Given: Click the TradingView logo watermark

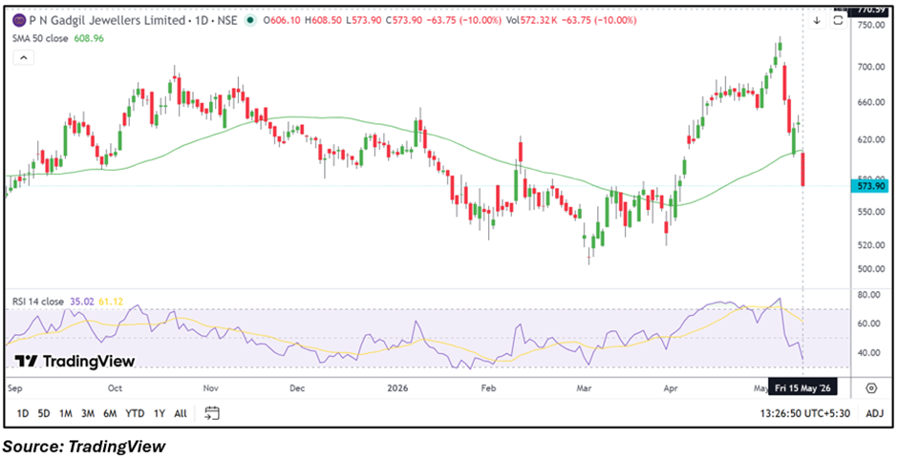Looking at the screenshot, I should pyautogui.click(x=75, y=361).
